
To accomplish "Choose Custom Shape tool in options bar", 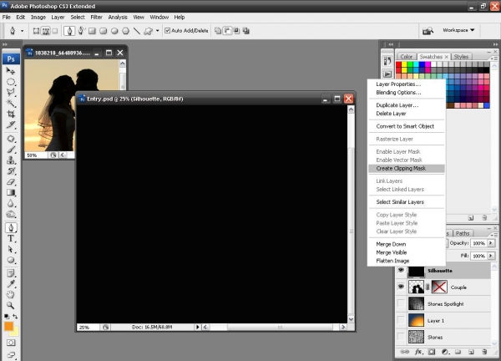I will point(148,31).
